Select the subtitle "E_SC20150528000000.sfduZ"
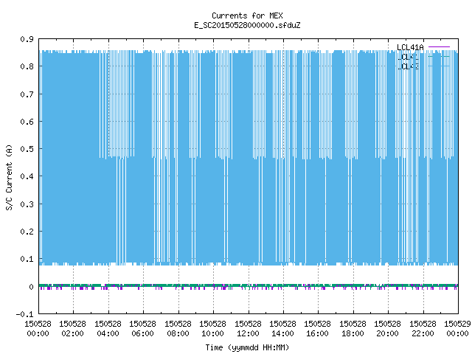Image resolution: width=472 pixels, height=354 pixels. (x=247, y=25)
